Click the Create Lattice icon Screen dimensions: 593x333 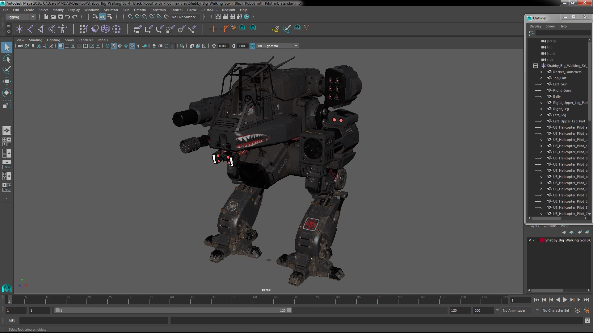105,29
